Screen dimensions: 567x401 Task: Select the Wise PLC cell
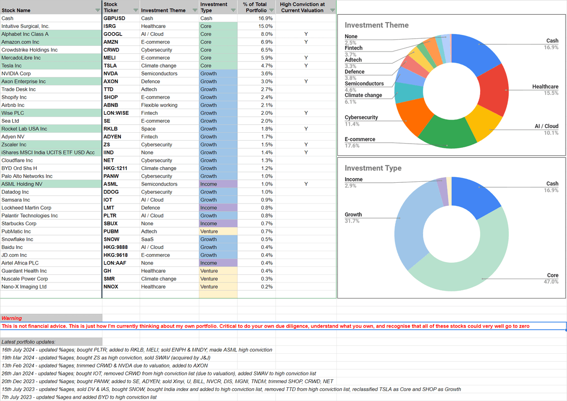(x=51, y=113)
